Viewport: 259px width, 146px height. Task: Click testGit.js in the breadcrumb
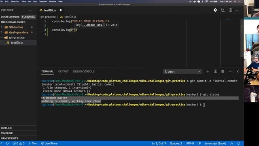(70, 17)
